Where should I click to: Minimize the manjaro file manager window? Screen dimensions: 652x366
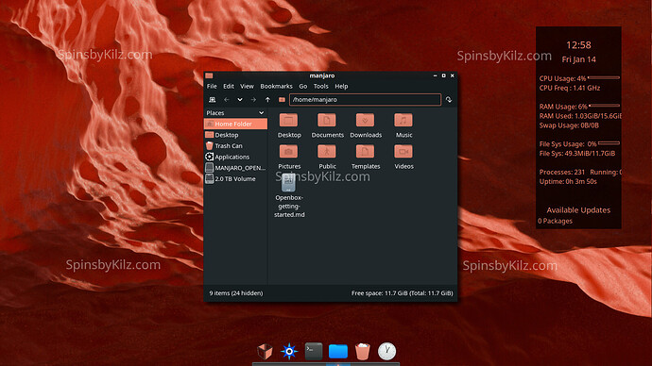pyautogui.click(x=435, y=75)
